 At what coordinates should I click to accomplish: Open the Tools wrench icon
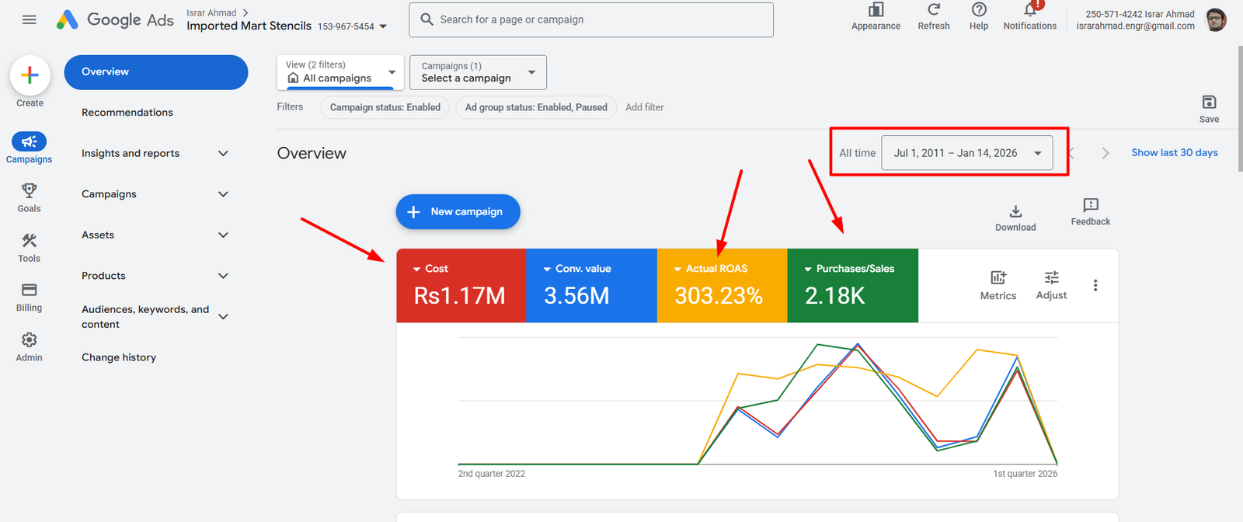[30, 241]
